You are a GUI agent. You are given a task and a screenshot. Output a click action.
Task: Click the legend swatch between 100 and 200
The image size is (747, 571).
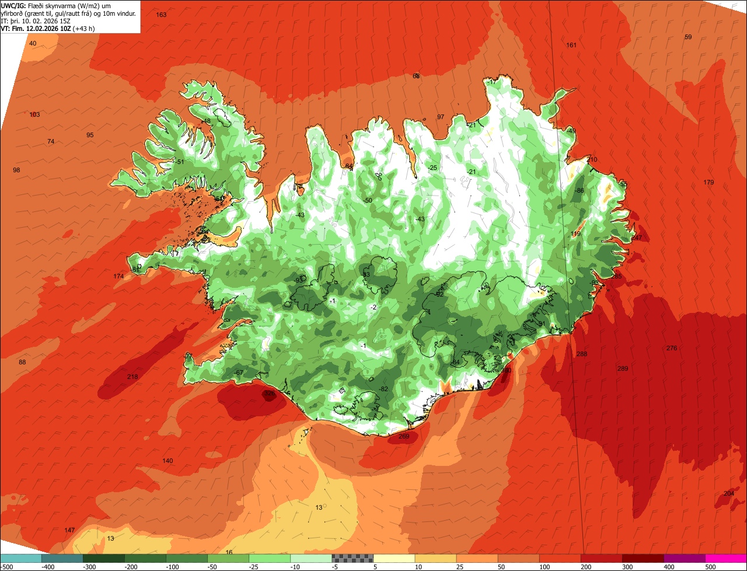click(x=560, y=558)
